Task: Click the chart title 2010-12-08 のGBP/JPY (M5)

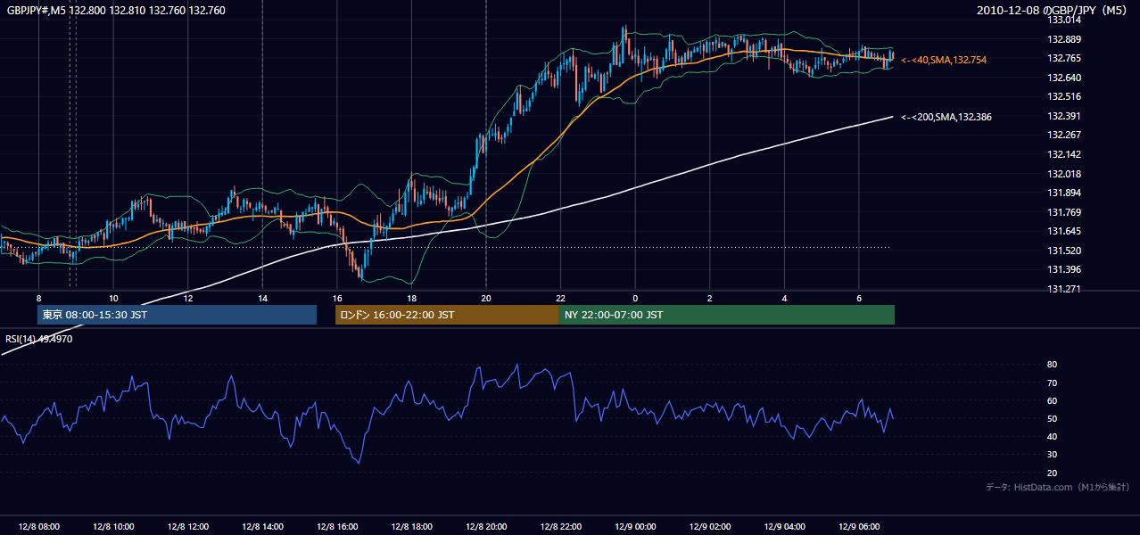Action: (1053, 11)
